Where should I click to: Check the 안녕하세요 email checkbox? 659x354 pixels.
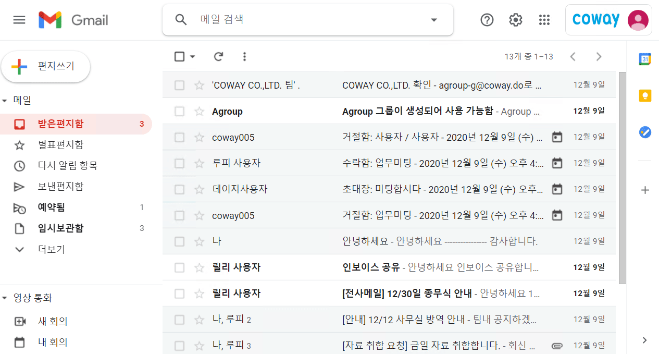click(179, 241)
